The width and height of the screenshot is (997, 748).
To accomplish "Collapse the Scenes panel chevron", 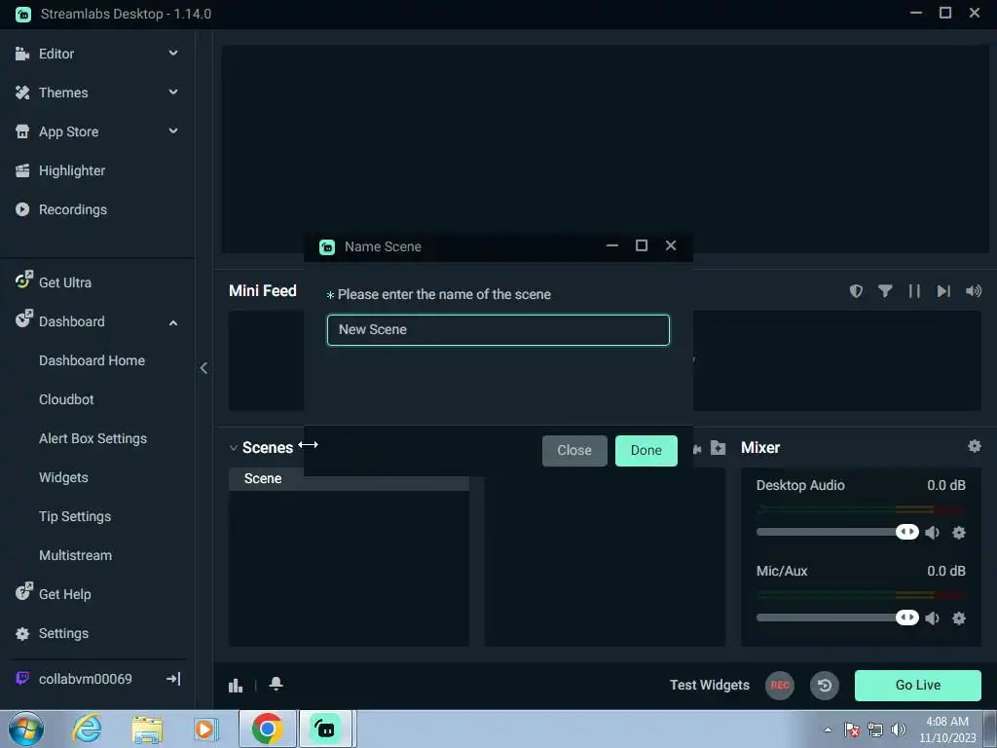I will pyautogui.click(x=234, y=448).
